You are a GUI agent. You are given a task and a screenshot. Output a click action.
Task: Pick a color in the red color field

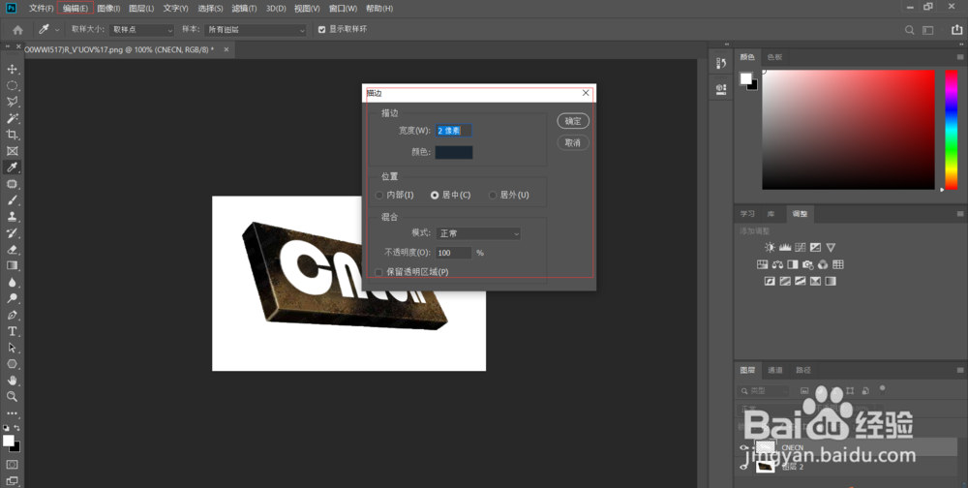[x=848, y=130]
